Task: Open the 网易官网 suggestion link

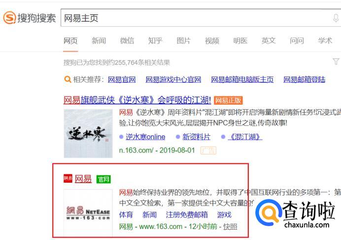Action: [x=122, y=80]
